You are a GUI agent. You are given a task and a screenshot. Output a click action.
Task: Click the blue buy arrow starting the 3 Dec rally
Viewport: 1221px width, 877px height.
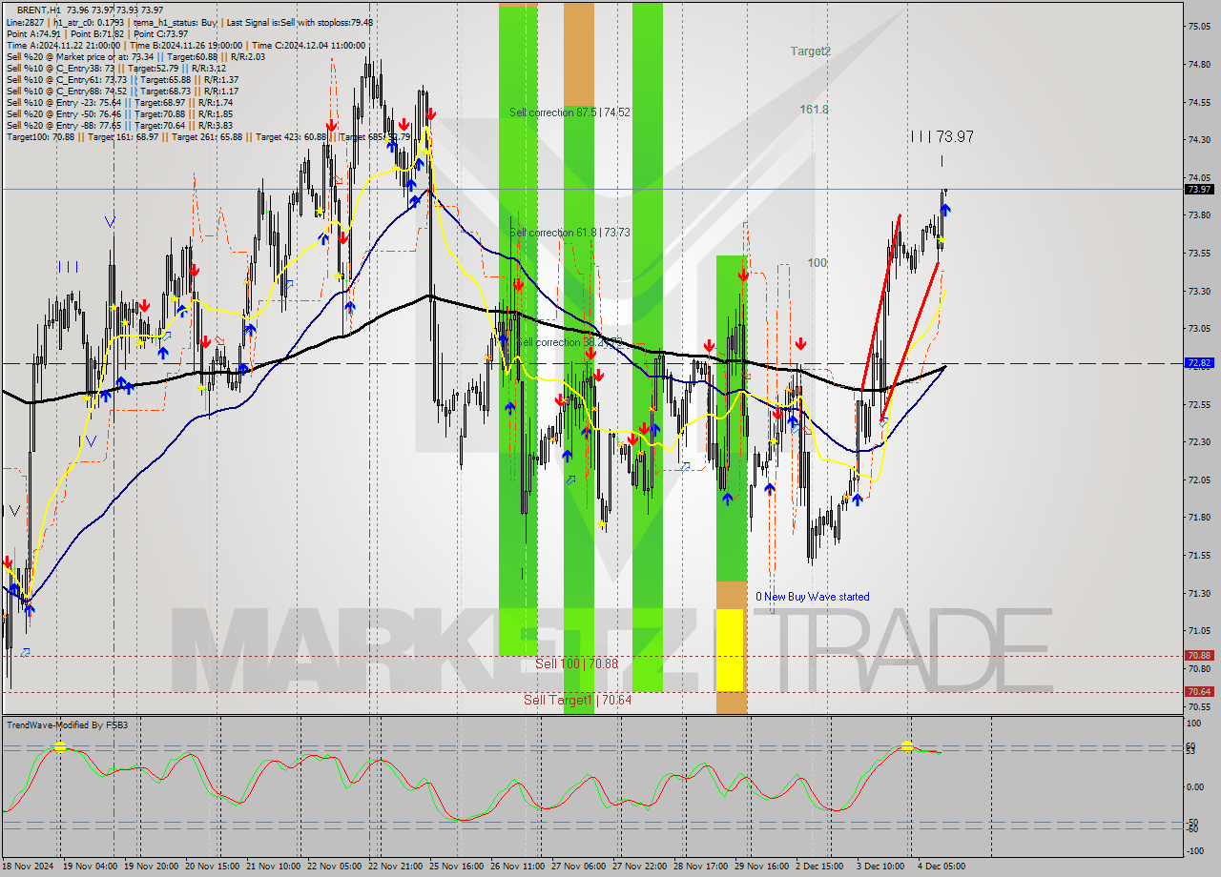pos(858,500)
